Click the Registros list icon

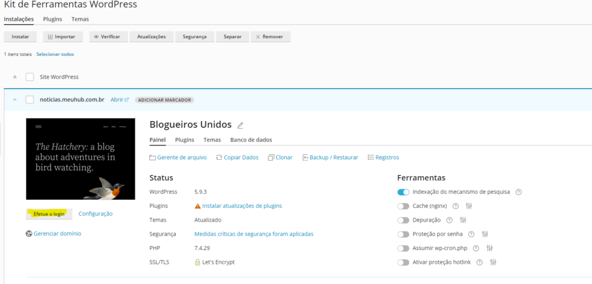coord(371,157)
